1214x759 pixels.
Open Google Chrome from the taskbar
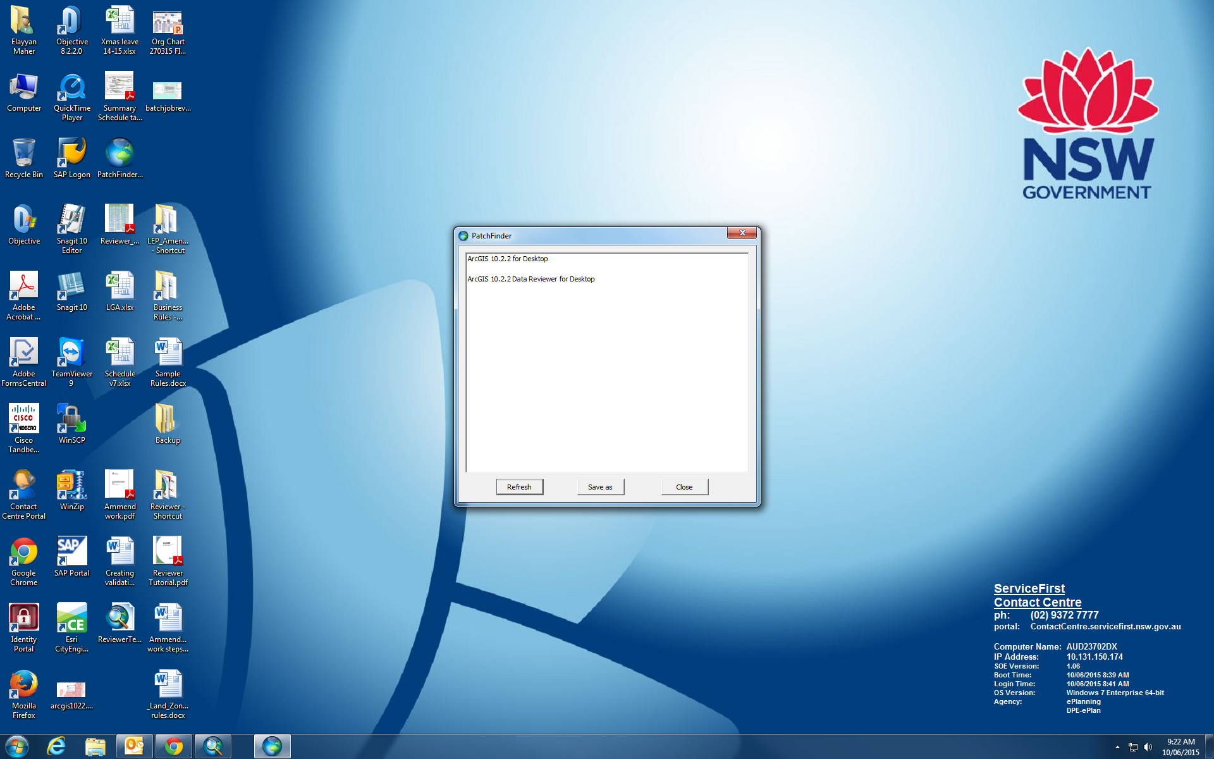click(173, 746)
